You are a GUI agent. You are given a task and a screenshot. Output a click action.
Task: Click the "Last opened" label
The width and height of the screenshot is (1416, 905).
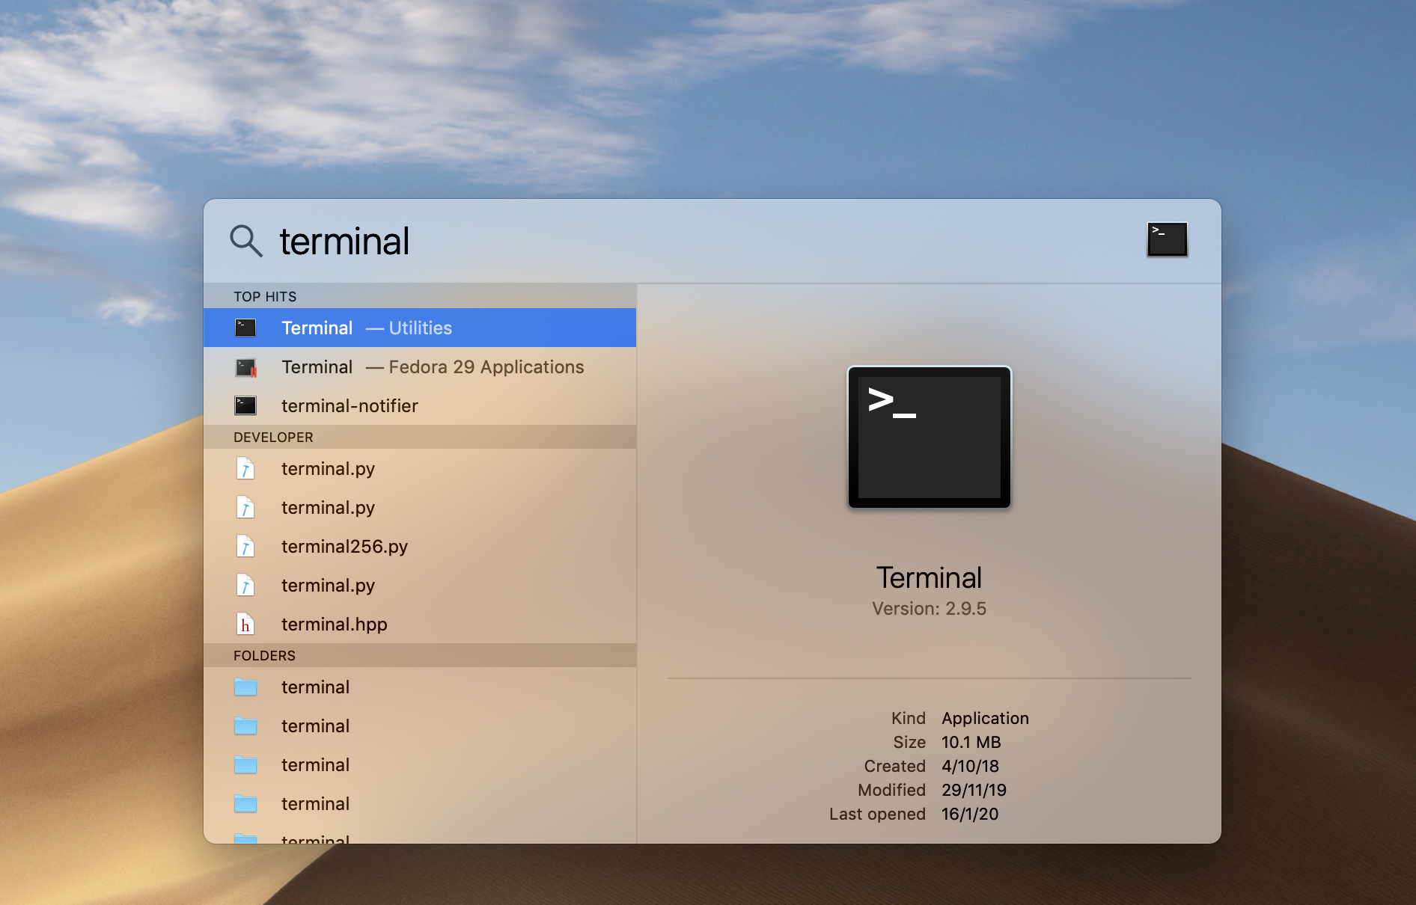(877, 814)
